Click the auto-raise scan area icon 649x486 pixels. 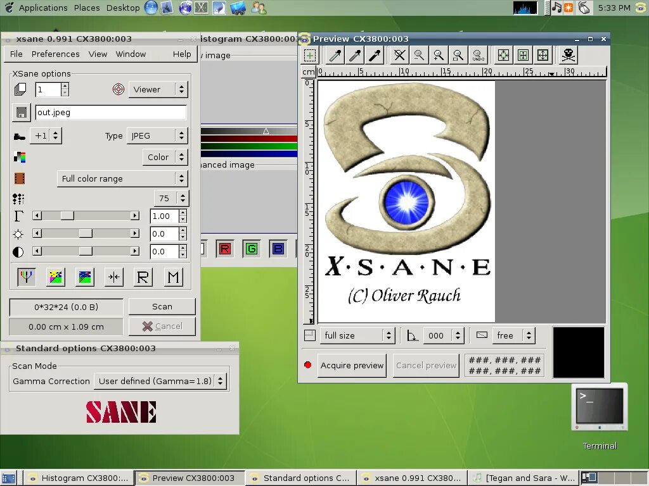(x=523, y=55)
